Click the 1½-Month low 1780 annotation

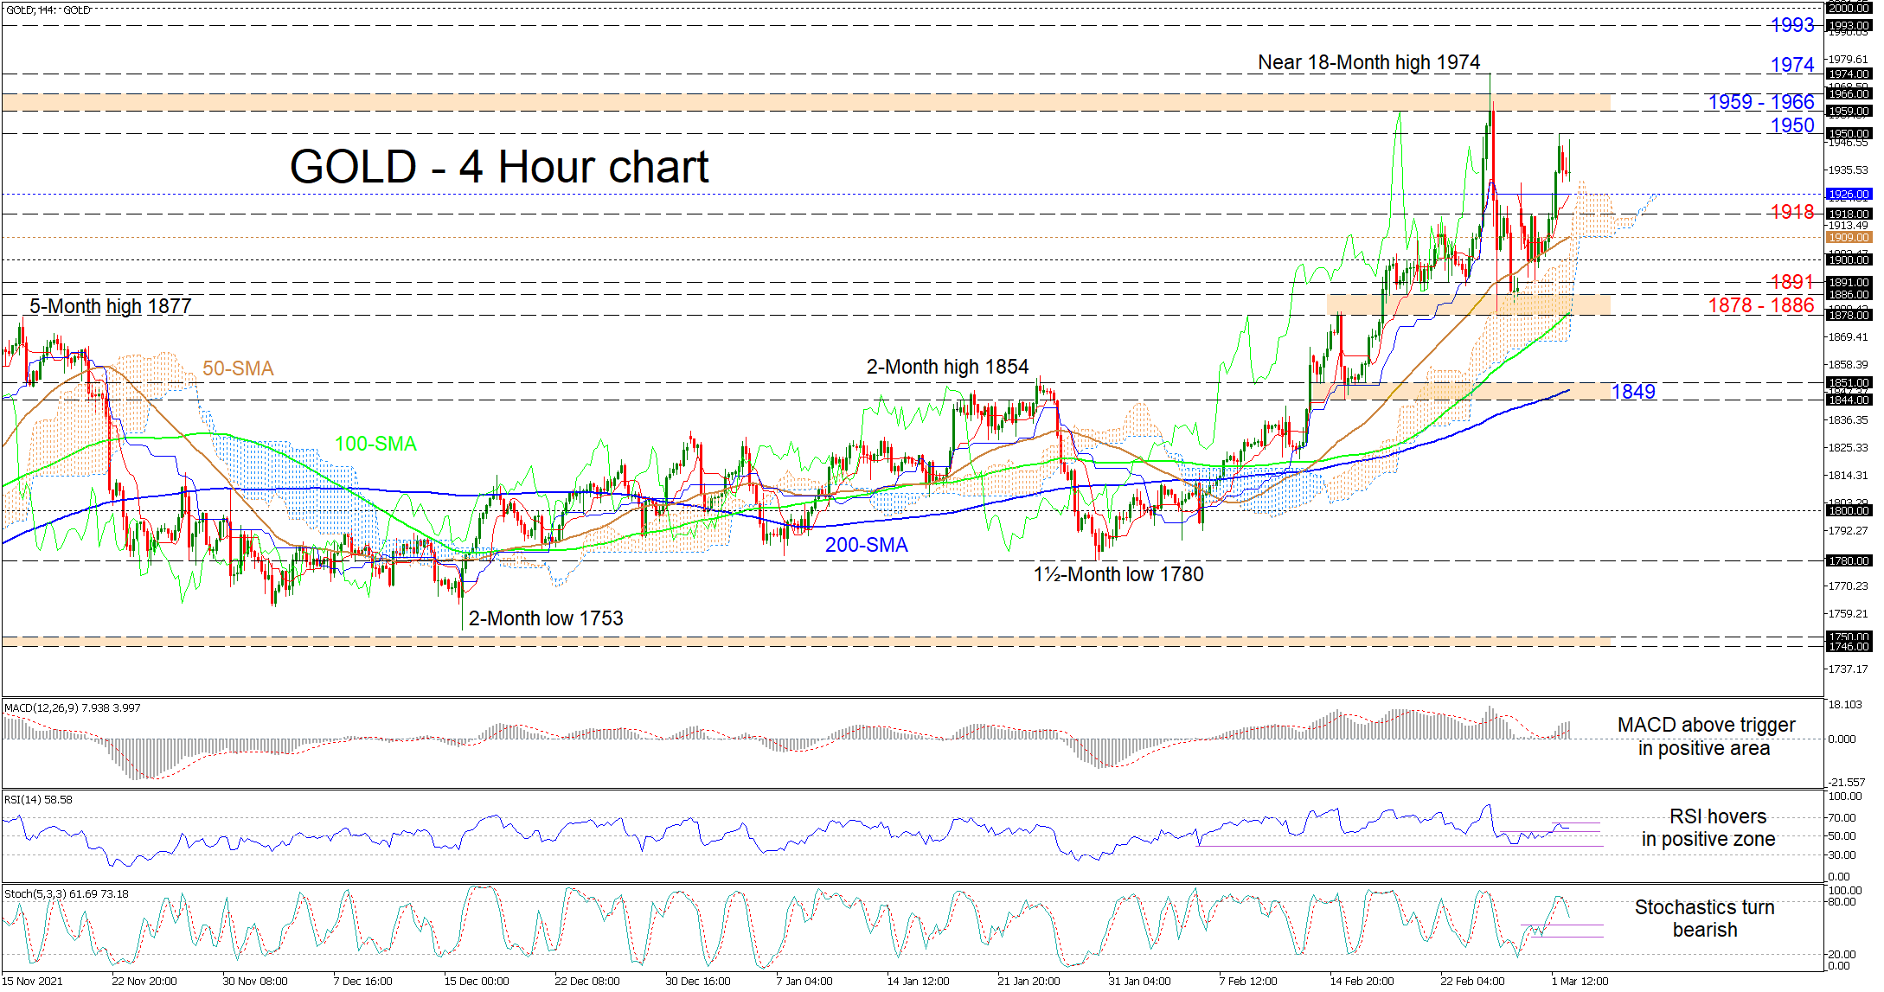tap(1118, 574)
